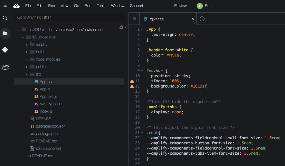Screen dimensions: 285x166
Task: Open the file tree settings gear
Action: (x=122, y=27)
